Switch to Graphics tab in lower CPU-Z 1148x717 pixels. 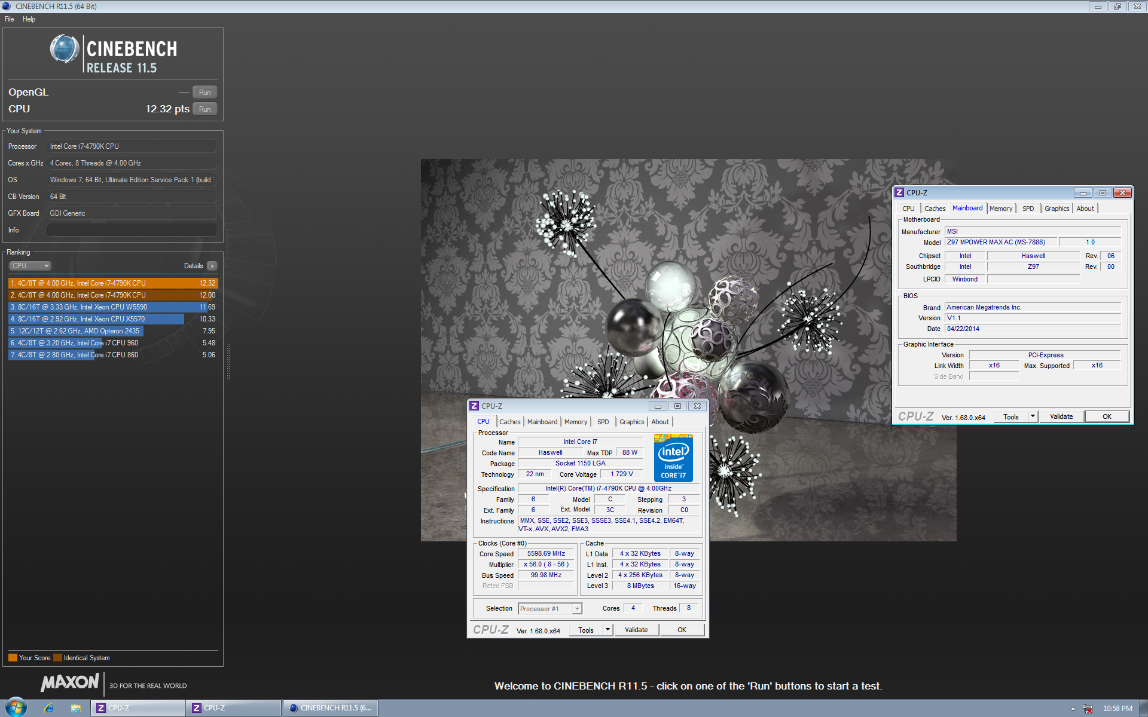[x=631, y=422]
